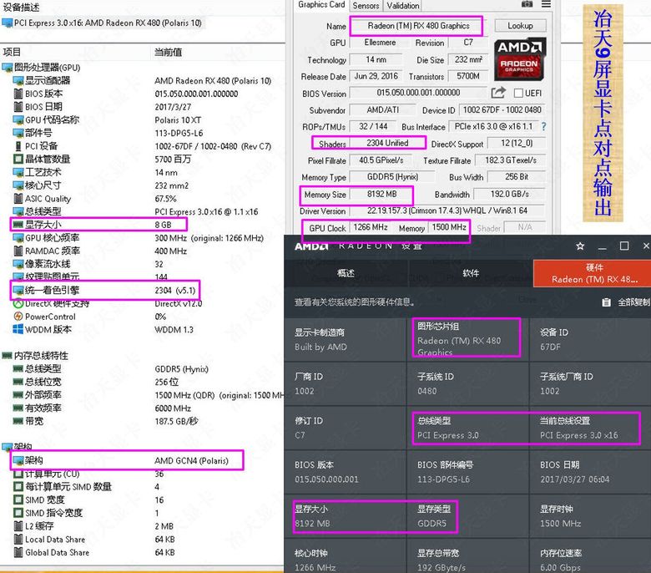
Task: Click the icon beside GPU 代码名称 row
Action: 18,119
